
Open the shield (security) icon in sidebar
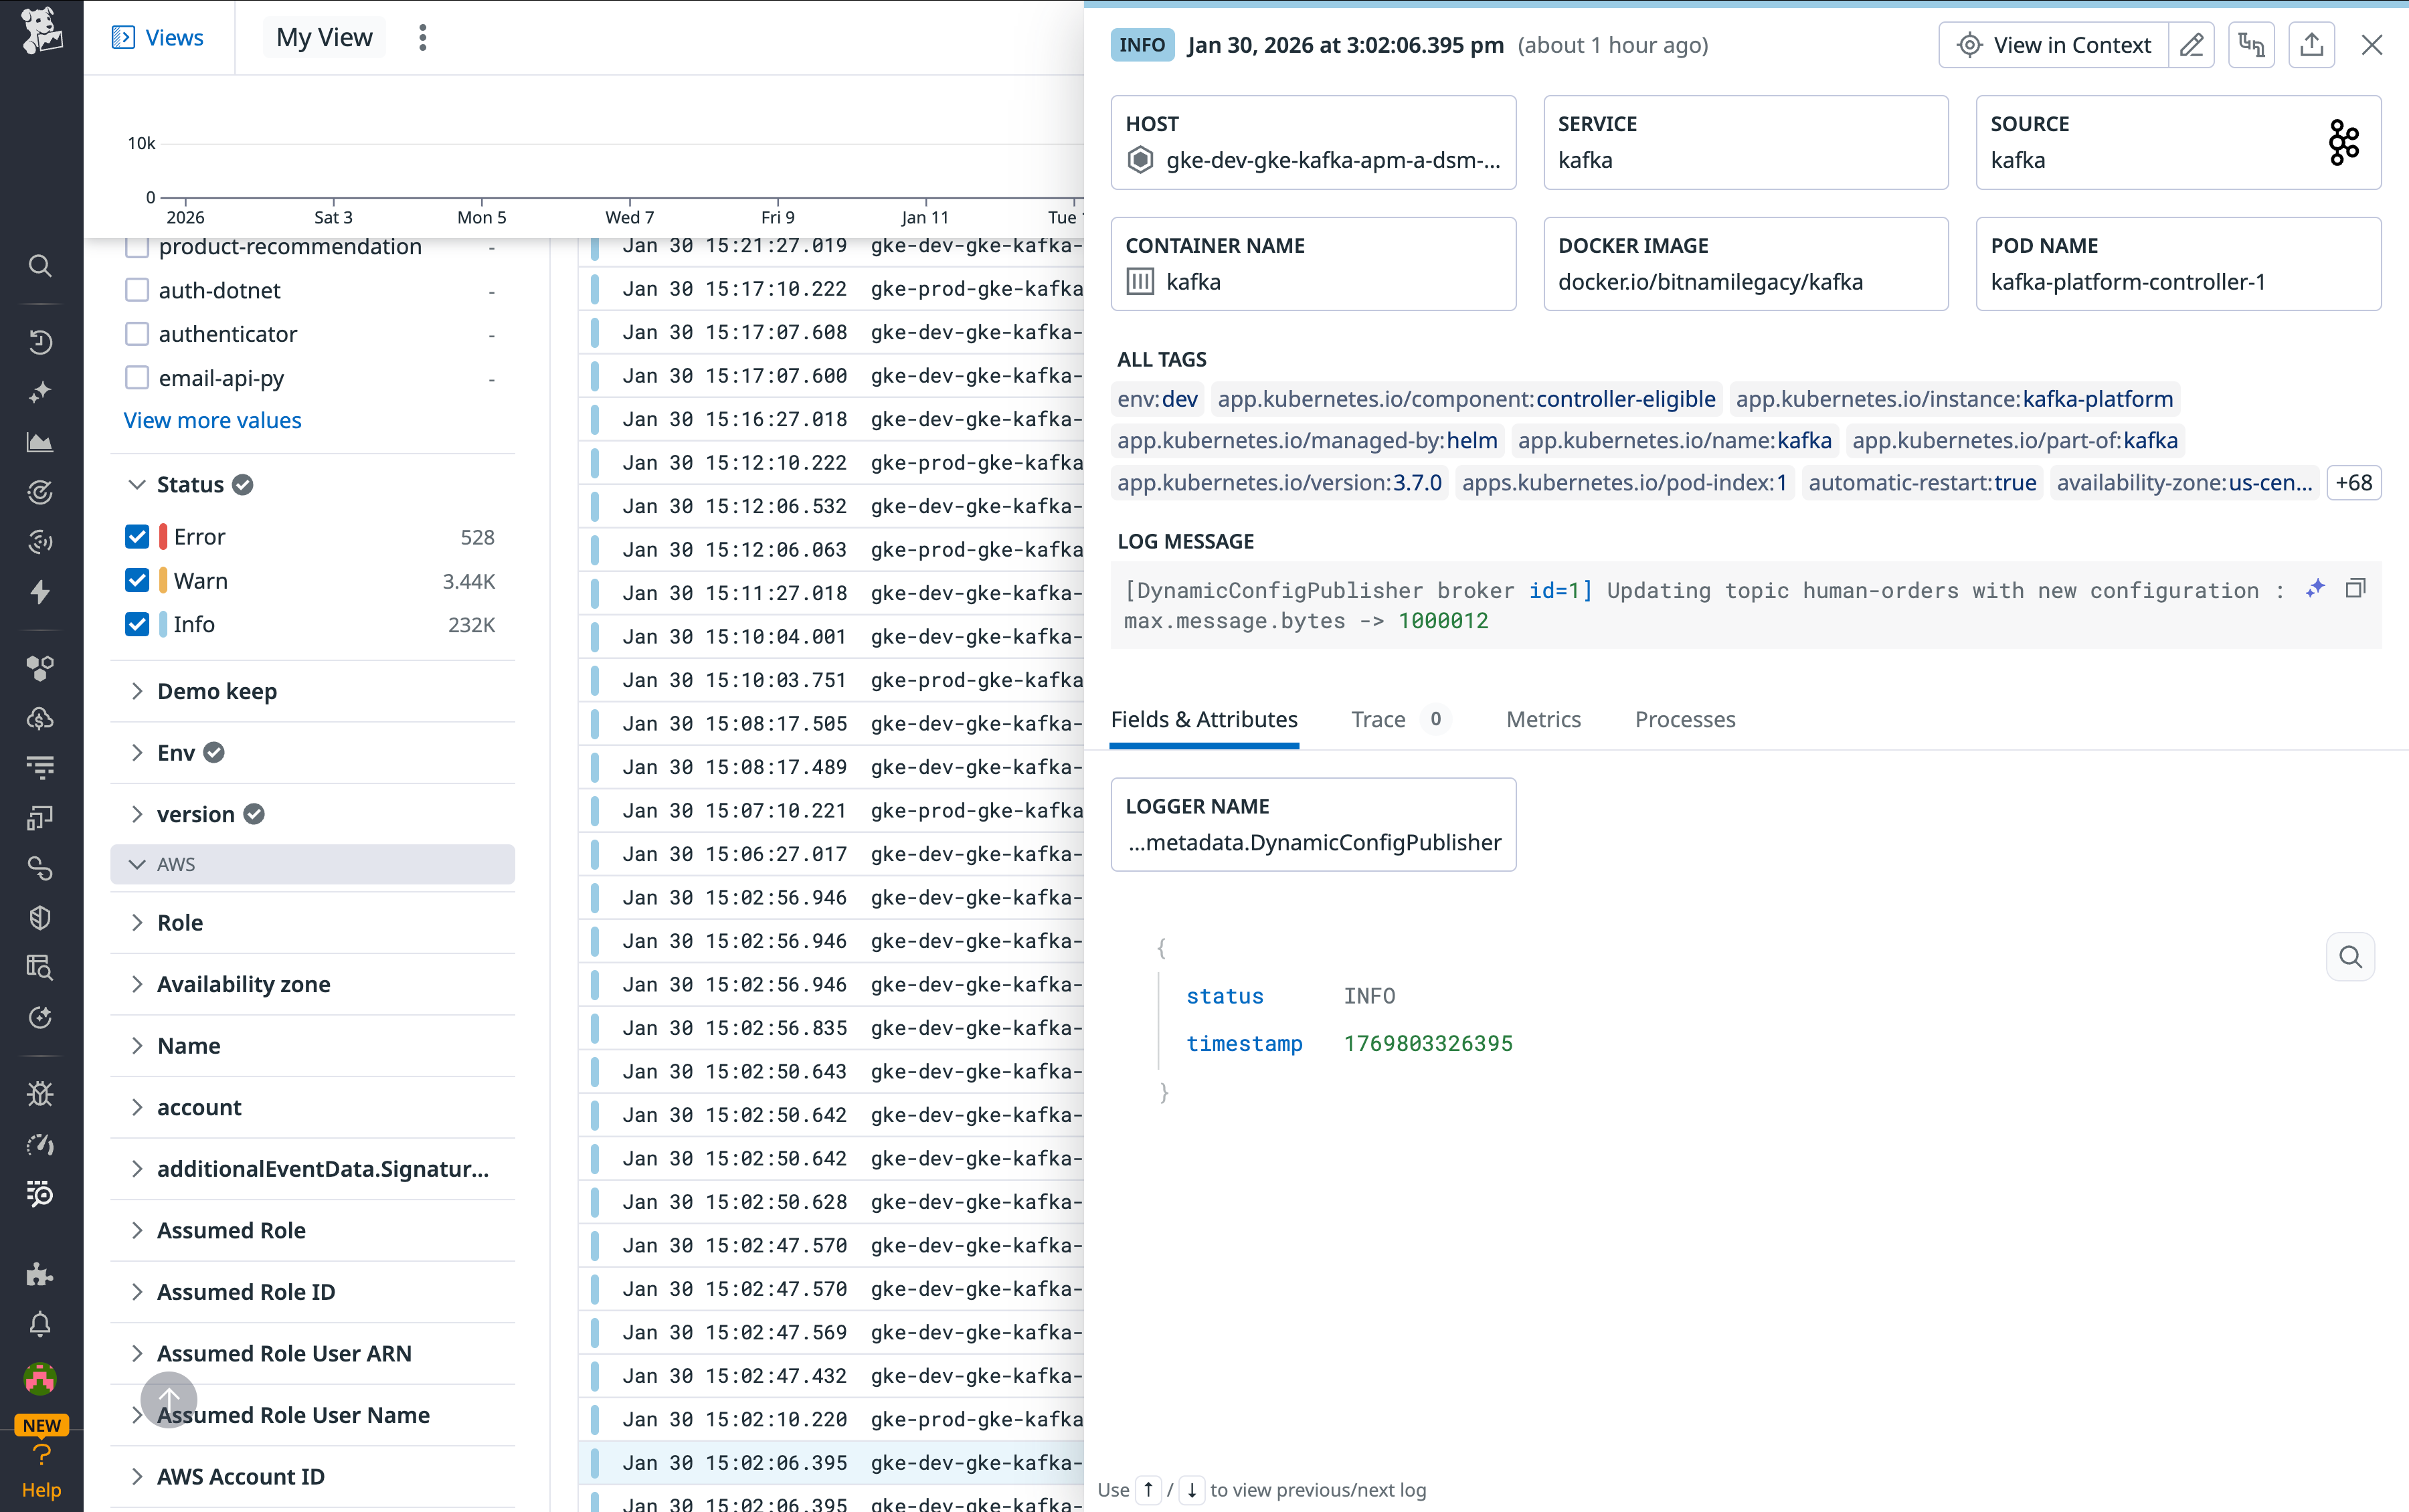click(x=40, y=917)
